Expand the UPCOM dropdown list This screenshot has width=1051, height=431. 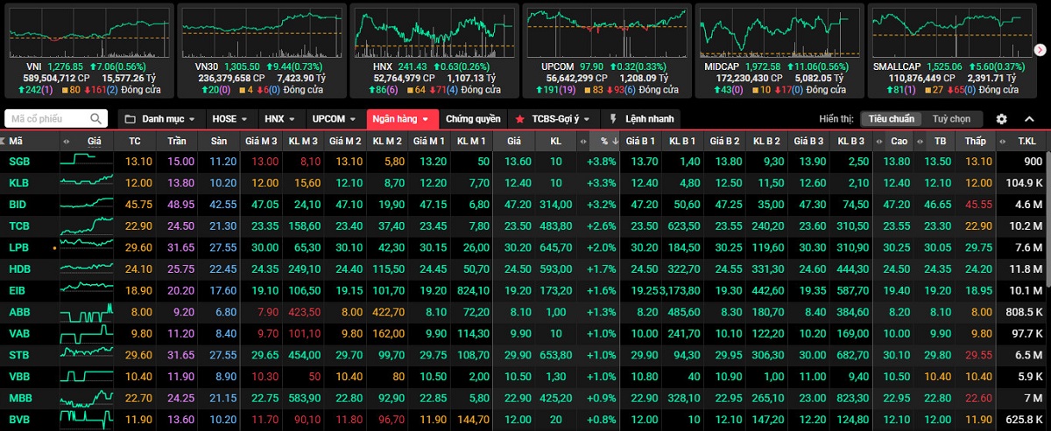pyautogui.click(x=334, y=119)
